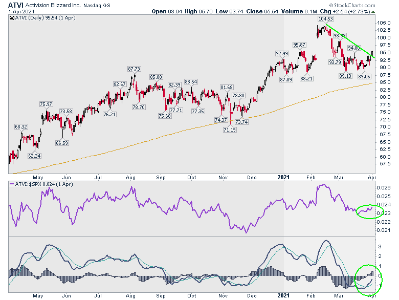Click the 76.21 price label
The height and width of the screenshot is (300, 399).
coord(109,115)
